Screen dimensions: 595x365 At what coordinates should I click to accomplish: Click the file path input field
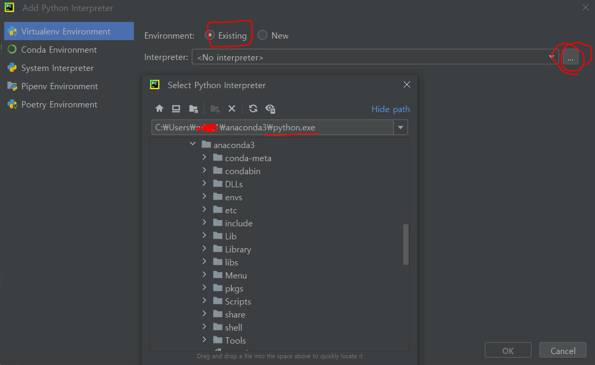point(272,127)
